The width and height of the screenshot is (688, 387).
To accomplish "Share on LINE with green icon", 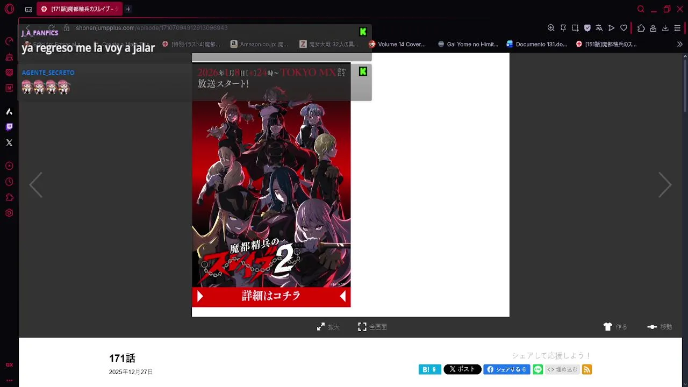I will (x=537, y=369).
